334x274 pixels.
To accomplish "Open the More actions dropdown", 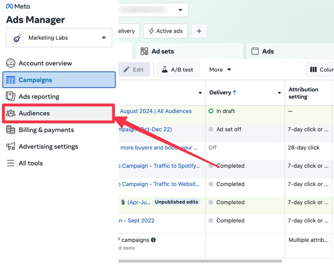I will point(220,70).
